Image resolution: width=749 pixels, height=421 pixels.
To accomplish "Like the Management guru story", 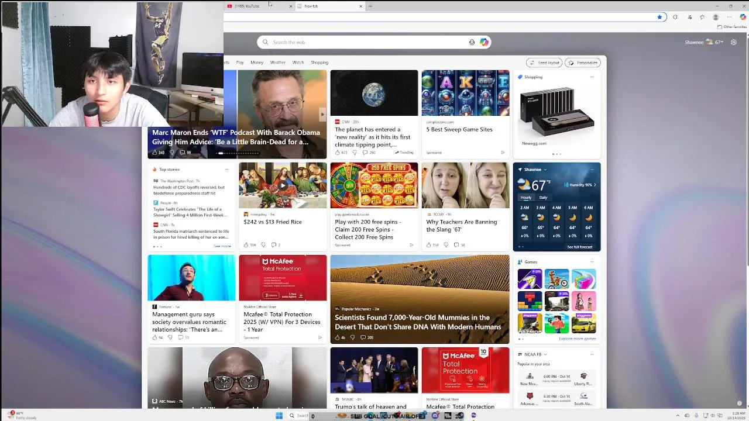I will coord(157,337).
